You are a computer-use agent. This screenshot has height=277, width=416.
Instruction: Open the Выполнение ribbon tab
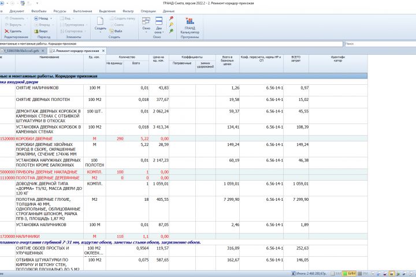pyautogui.click(x=83, y=11)
